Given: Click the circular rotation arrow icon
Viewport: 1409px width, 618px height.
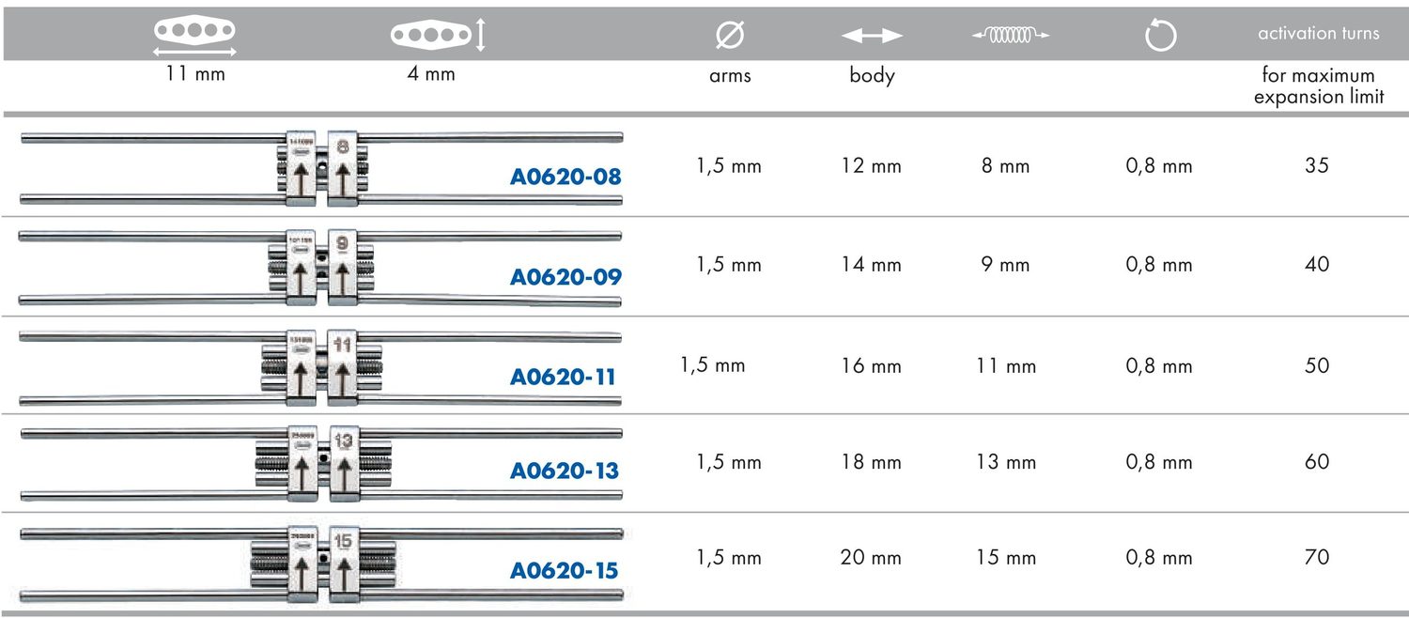Looking at the screenshot, I should 1161,37.
